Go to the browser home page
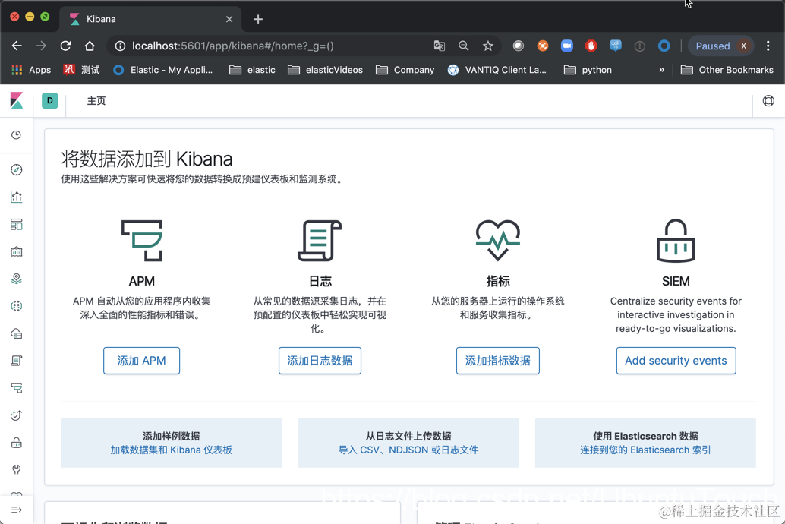 90,46
